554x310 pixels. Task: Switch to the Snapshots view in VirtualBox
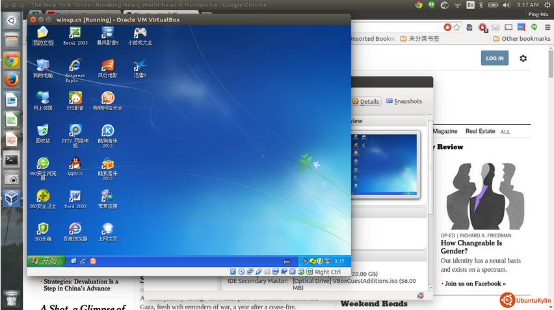pos(404,101)
